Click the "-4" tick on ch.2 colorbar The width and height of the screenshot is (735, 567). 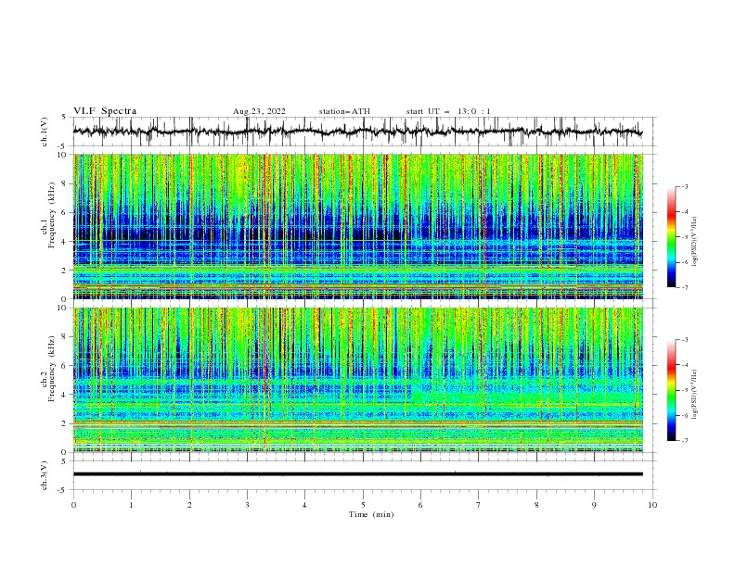(684, 365)
